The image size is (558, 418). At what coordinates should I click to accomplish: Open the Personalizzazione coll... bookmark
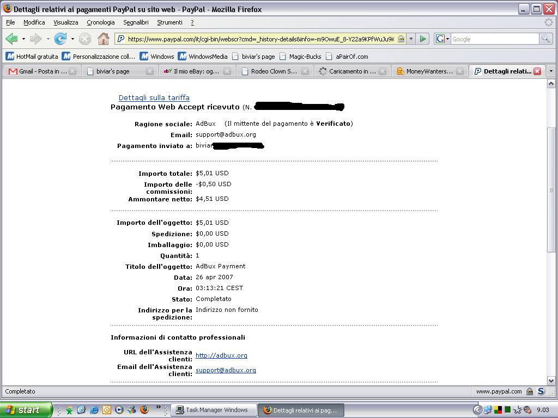(99, 57)
